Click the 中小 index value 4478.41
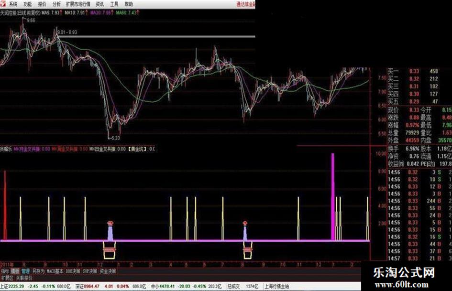Screen dimensions: 452x291 click(167, 286)
